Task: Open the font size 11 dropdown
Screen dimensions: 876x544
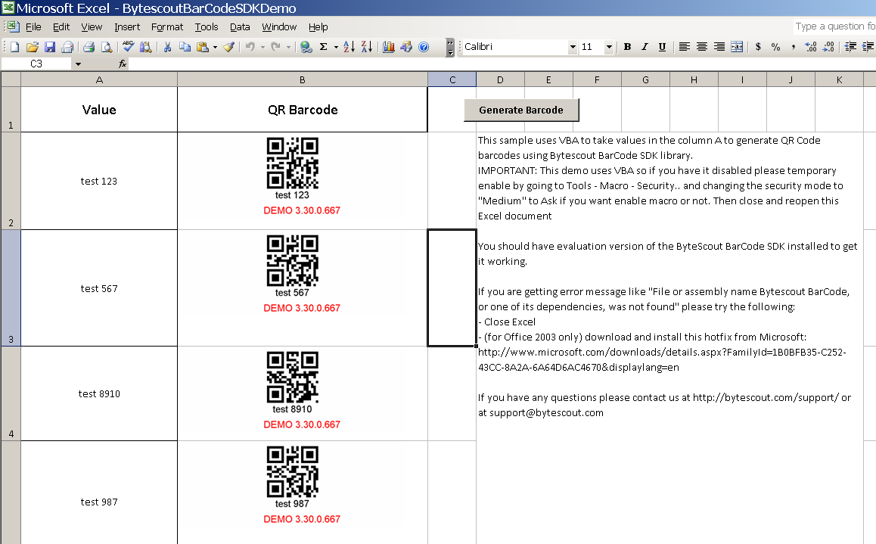Action: tap(609, 47)
